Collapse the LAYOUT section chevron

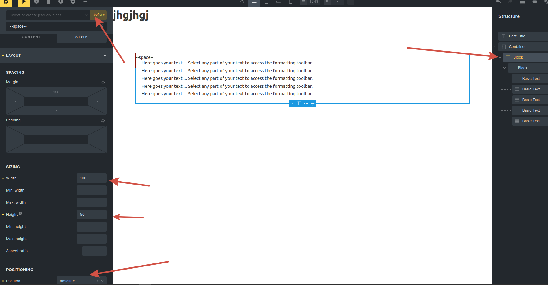click(x=105, y=56)
